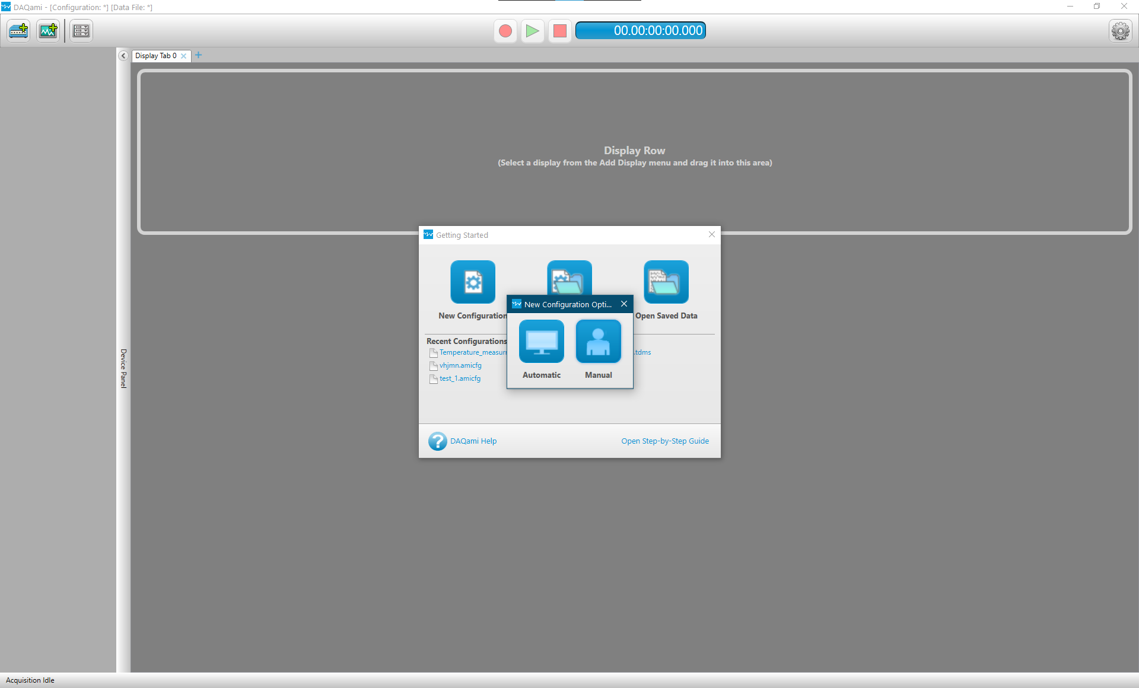This screenshot has height=688, width=1139.
Task: Close Display Tab 0 using its x
Action: 184,56
